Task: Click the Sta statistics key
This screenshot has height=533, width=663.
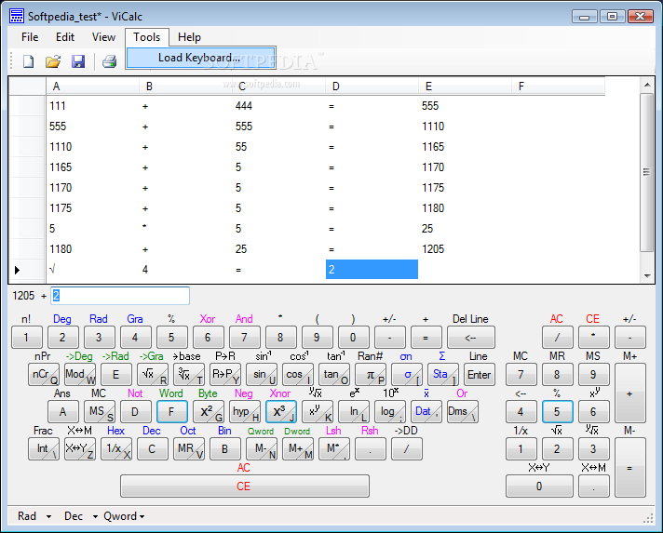Action: [442, 375]
